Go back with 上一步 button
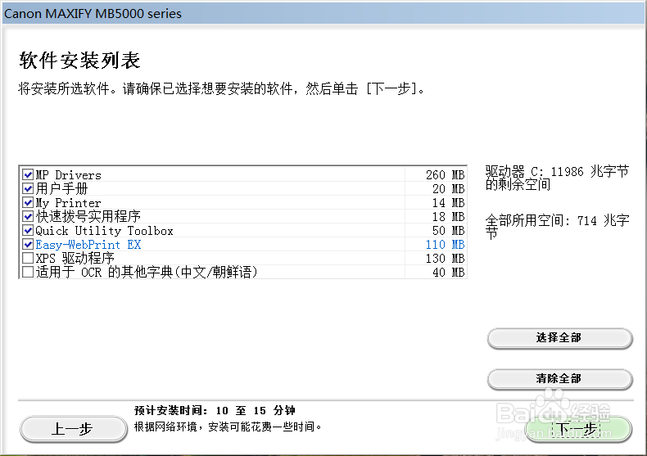The image size is (647, 456). pos(74,429)
